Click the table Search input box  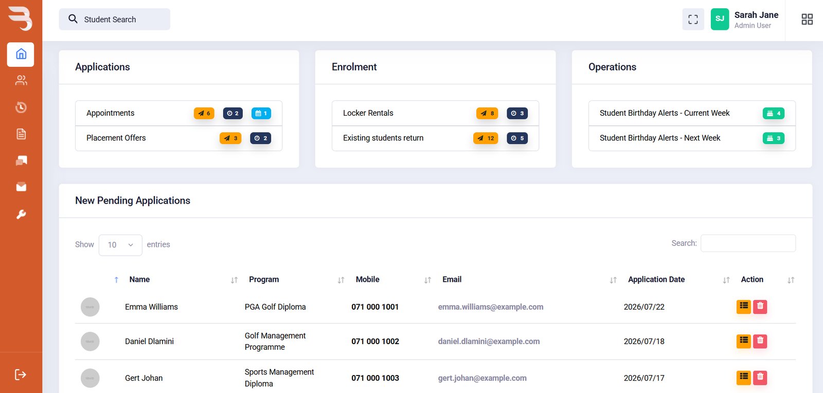click(748, 243)
